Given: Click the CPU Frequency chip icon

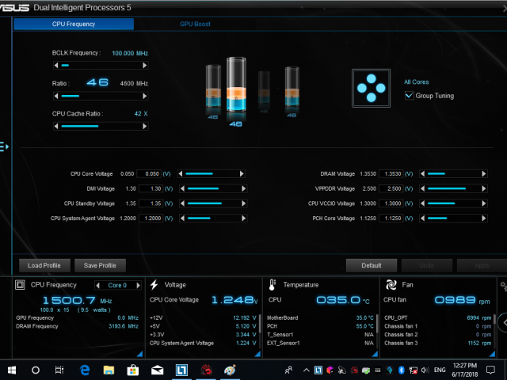Looking at the screenshot, I should click(21, 285).
